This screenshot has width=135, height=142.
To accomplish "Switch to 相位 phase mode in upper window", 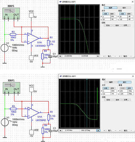I will click(124, 8).
